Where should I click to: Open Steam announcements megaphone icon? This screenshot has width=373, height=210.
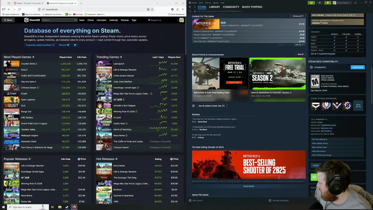pyautogui.click(x=319, y=3)
